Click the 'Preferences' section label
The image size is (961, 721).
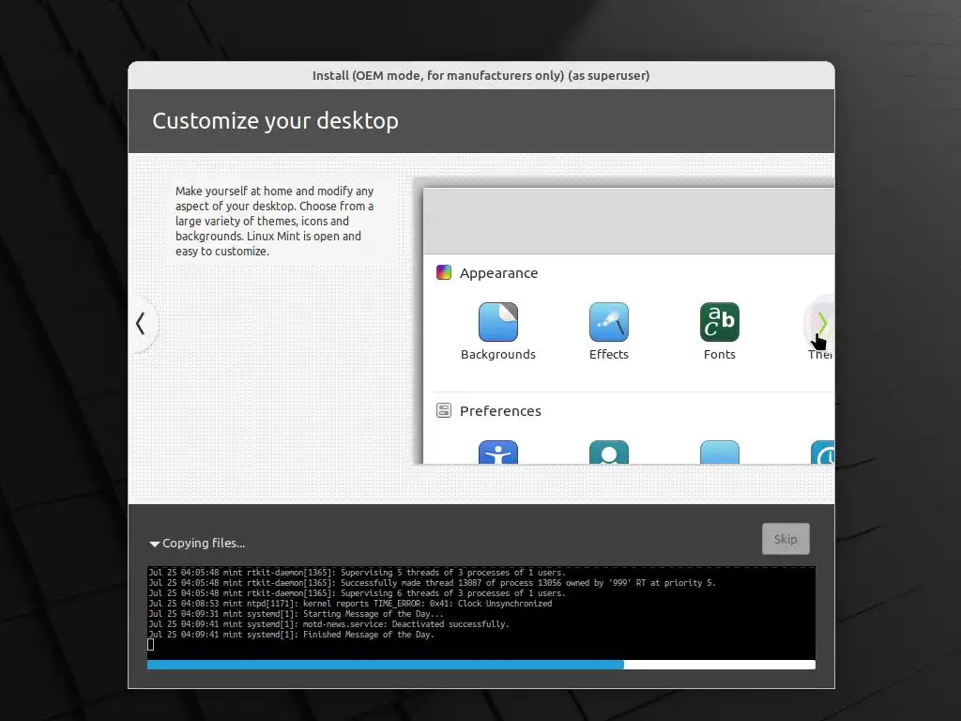point(500,411)
